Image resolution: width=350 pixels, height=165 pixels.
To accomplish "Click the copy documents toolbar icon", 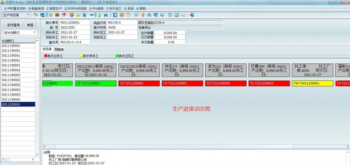I will pyautogui.click(x=128, y=15).
